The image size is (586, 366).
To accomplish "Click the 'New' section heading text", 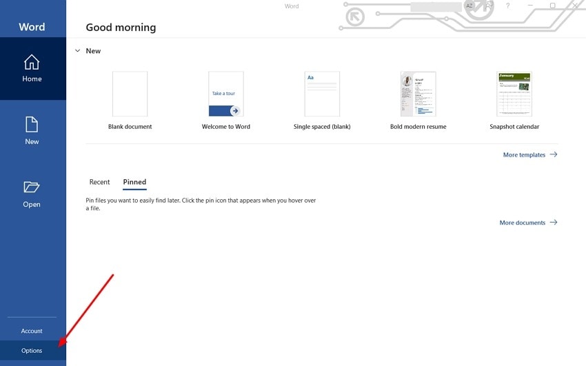I will click(x=93, y=51).
